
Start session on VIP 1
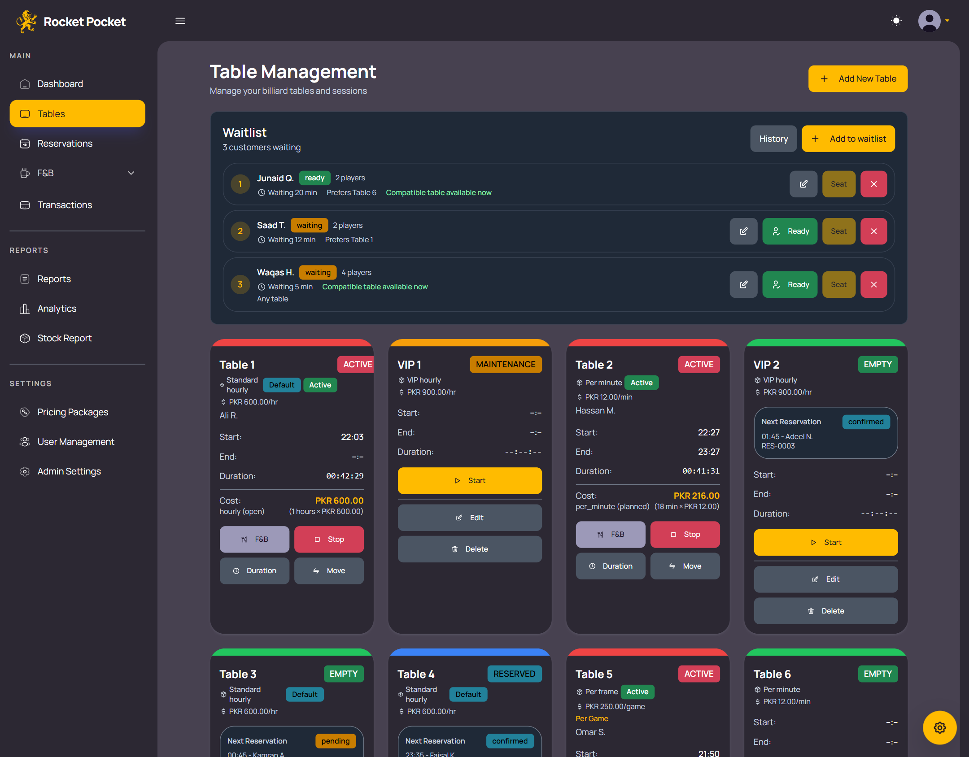click(470, 481)
